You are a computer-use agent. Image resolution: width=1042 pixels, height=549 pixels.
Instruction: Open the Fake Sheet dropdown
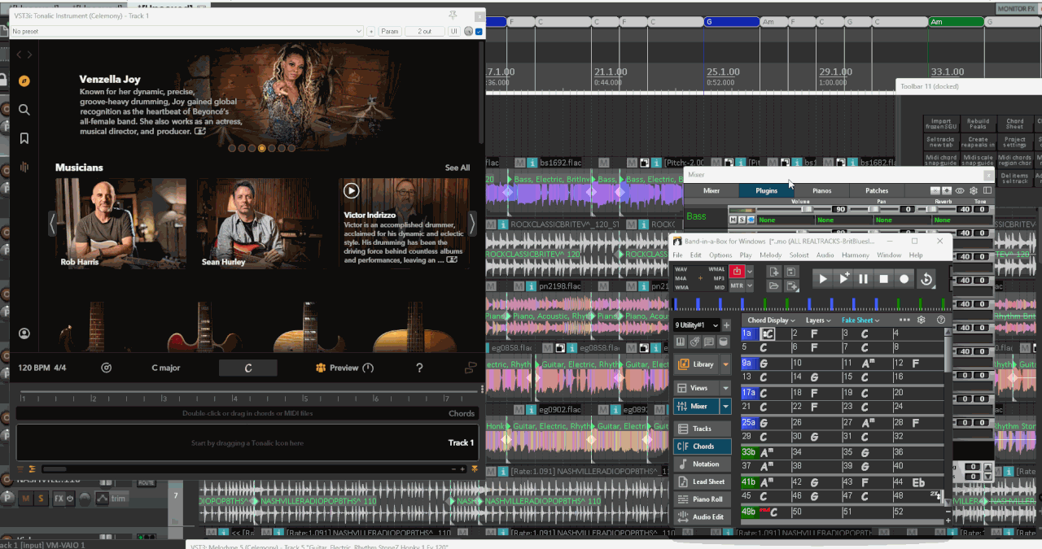(860, 320)
